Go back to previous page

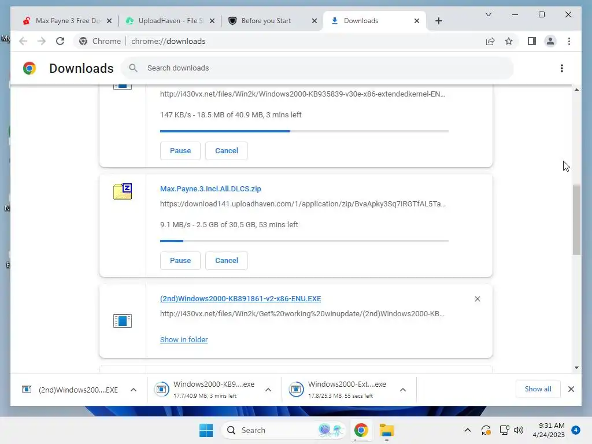(23, 41)
